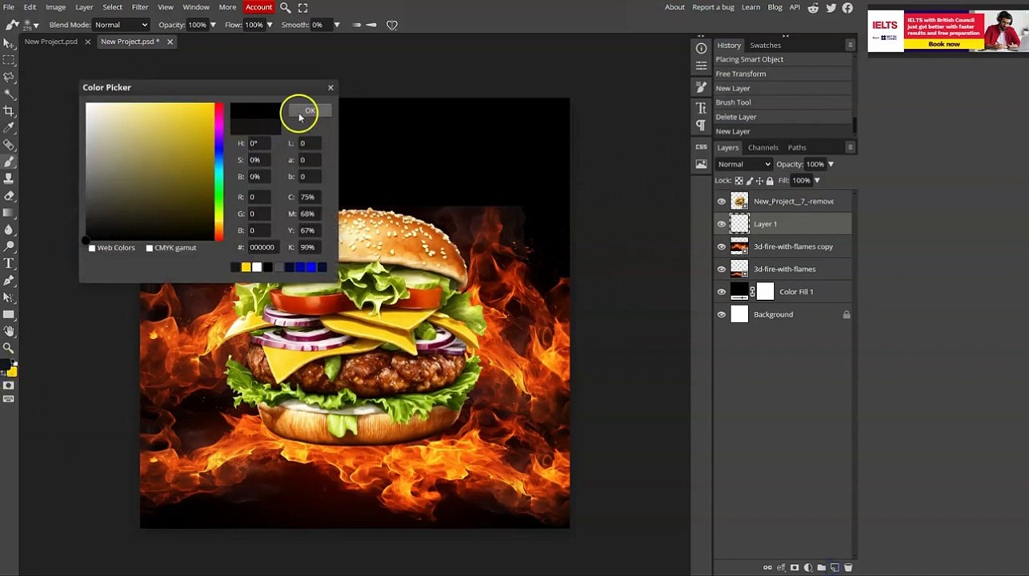Select the Spot Healing tool
This screenshot has width=1029, height=576.
pos(9,145)
